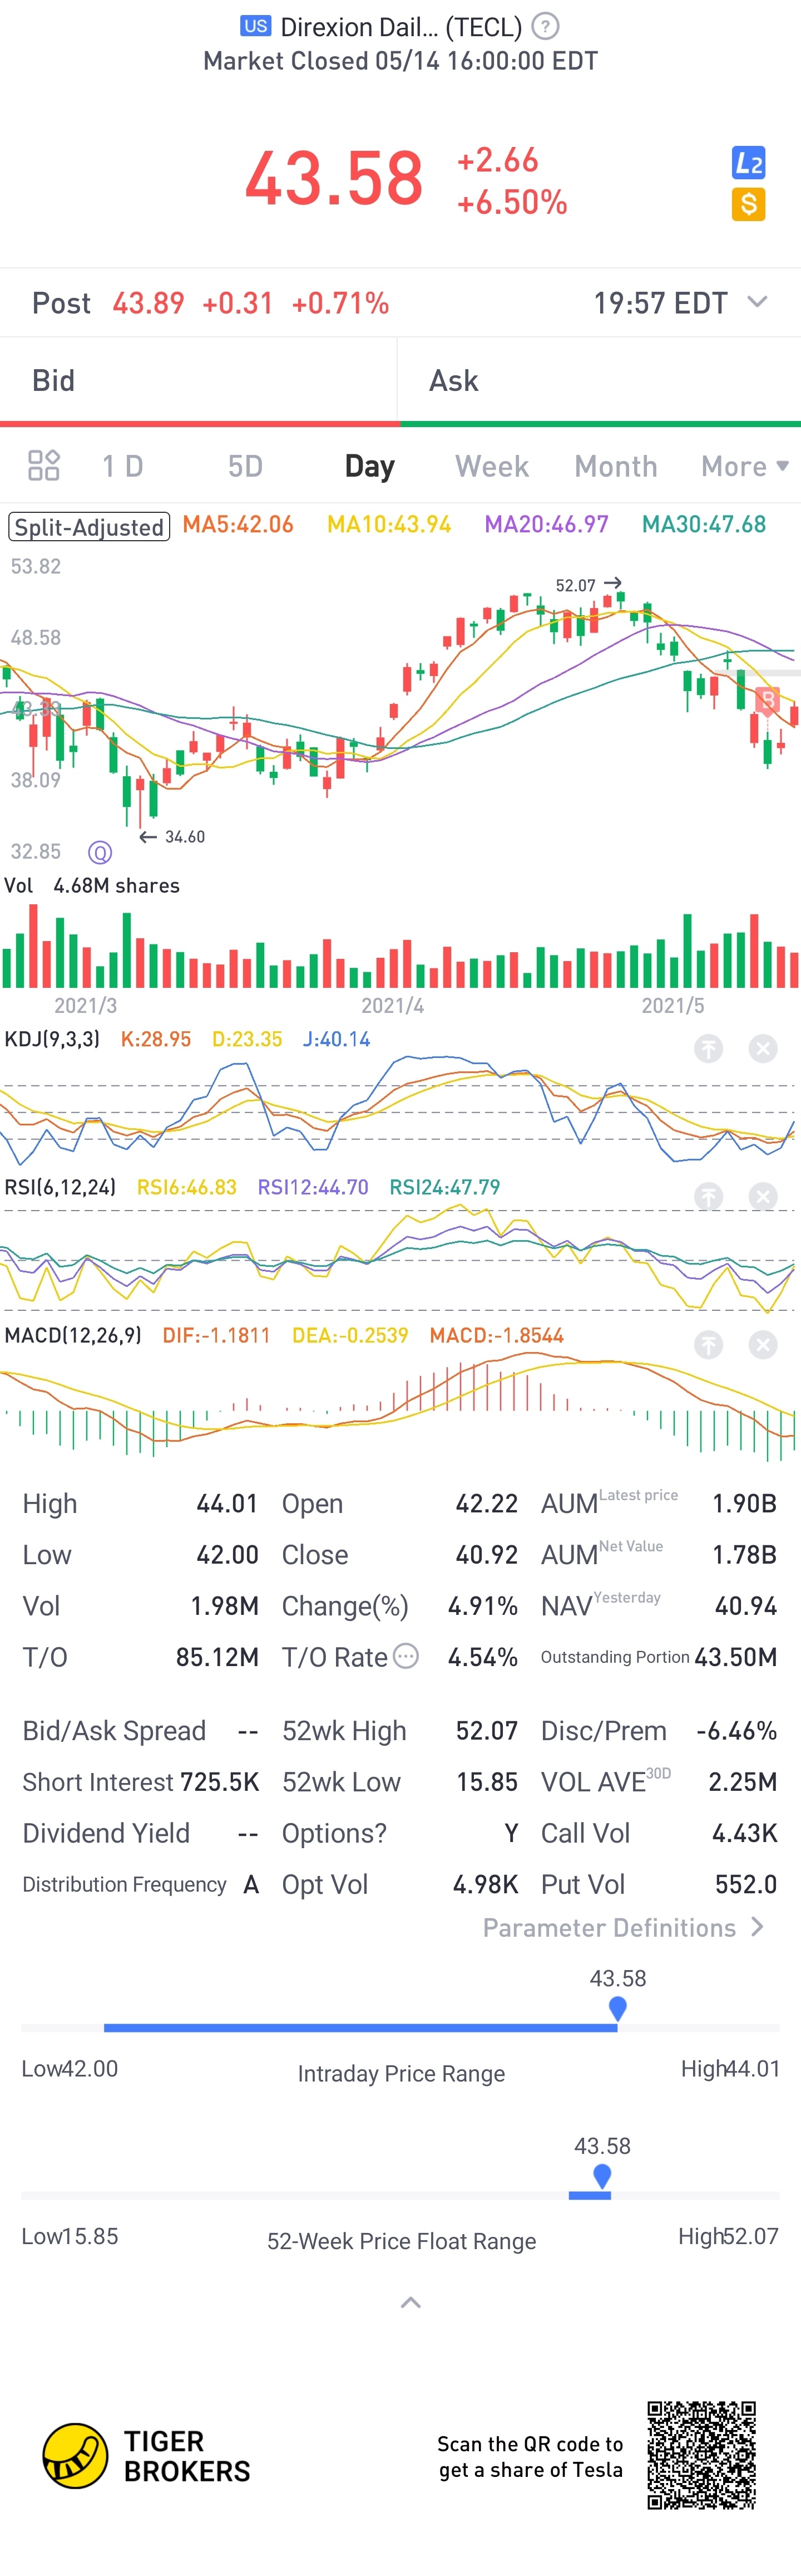Tap the MA20:46.97 moving average label
The image size is (801, 2576).
[x=546, y=525]
